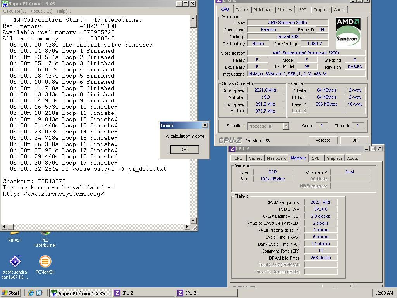Click the Core Speed value 2621.0 MHz
Screen dimensions: 397x298
(265, 90)
